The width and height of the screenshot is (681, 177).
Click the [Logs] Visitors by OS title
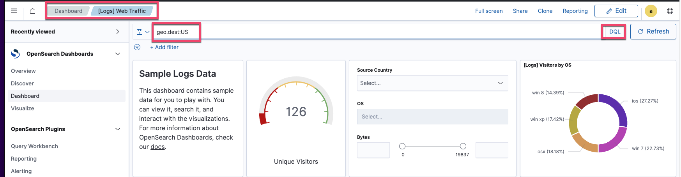click(x=547, y=65)
